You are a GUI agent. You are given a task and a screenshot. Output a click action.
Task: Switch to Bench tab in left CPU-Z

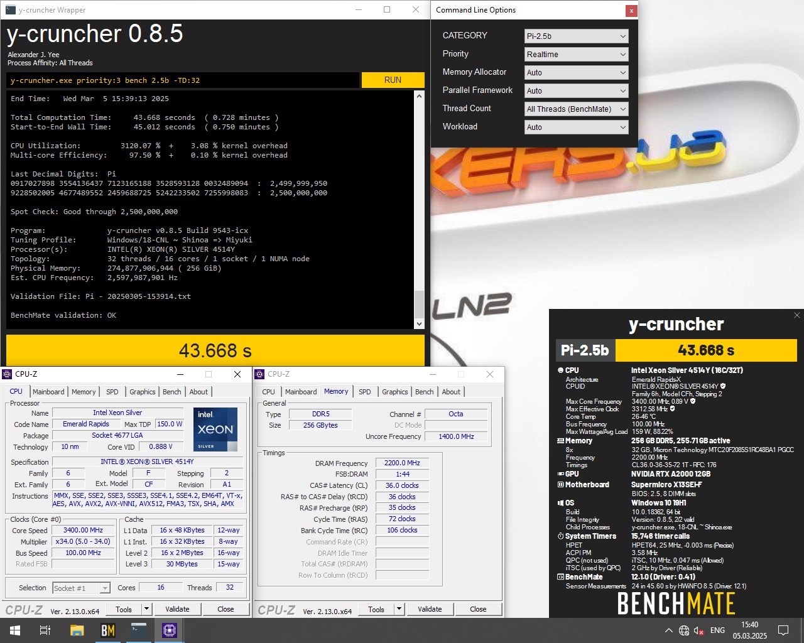tap(172, 392)
